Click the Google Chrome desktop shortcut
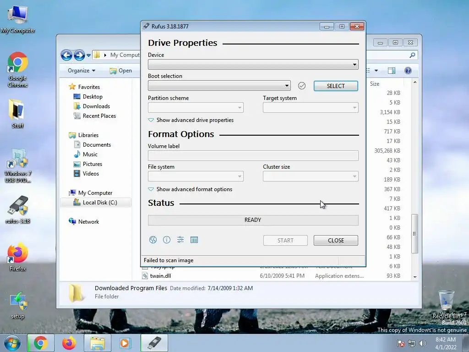 (18, 70)
